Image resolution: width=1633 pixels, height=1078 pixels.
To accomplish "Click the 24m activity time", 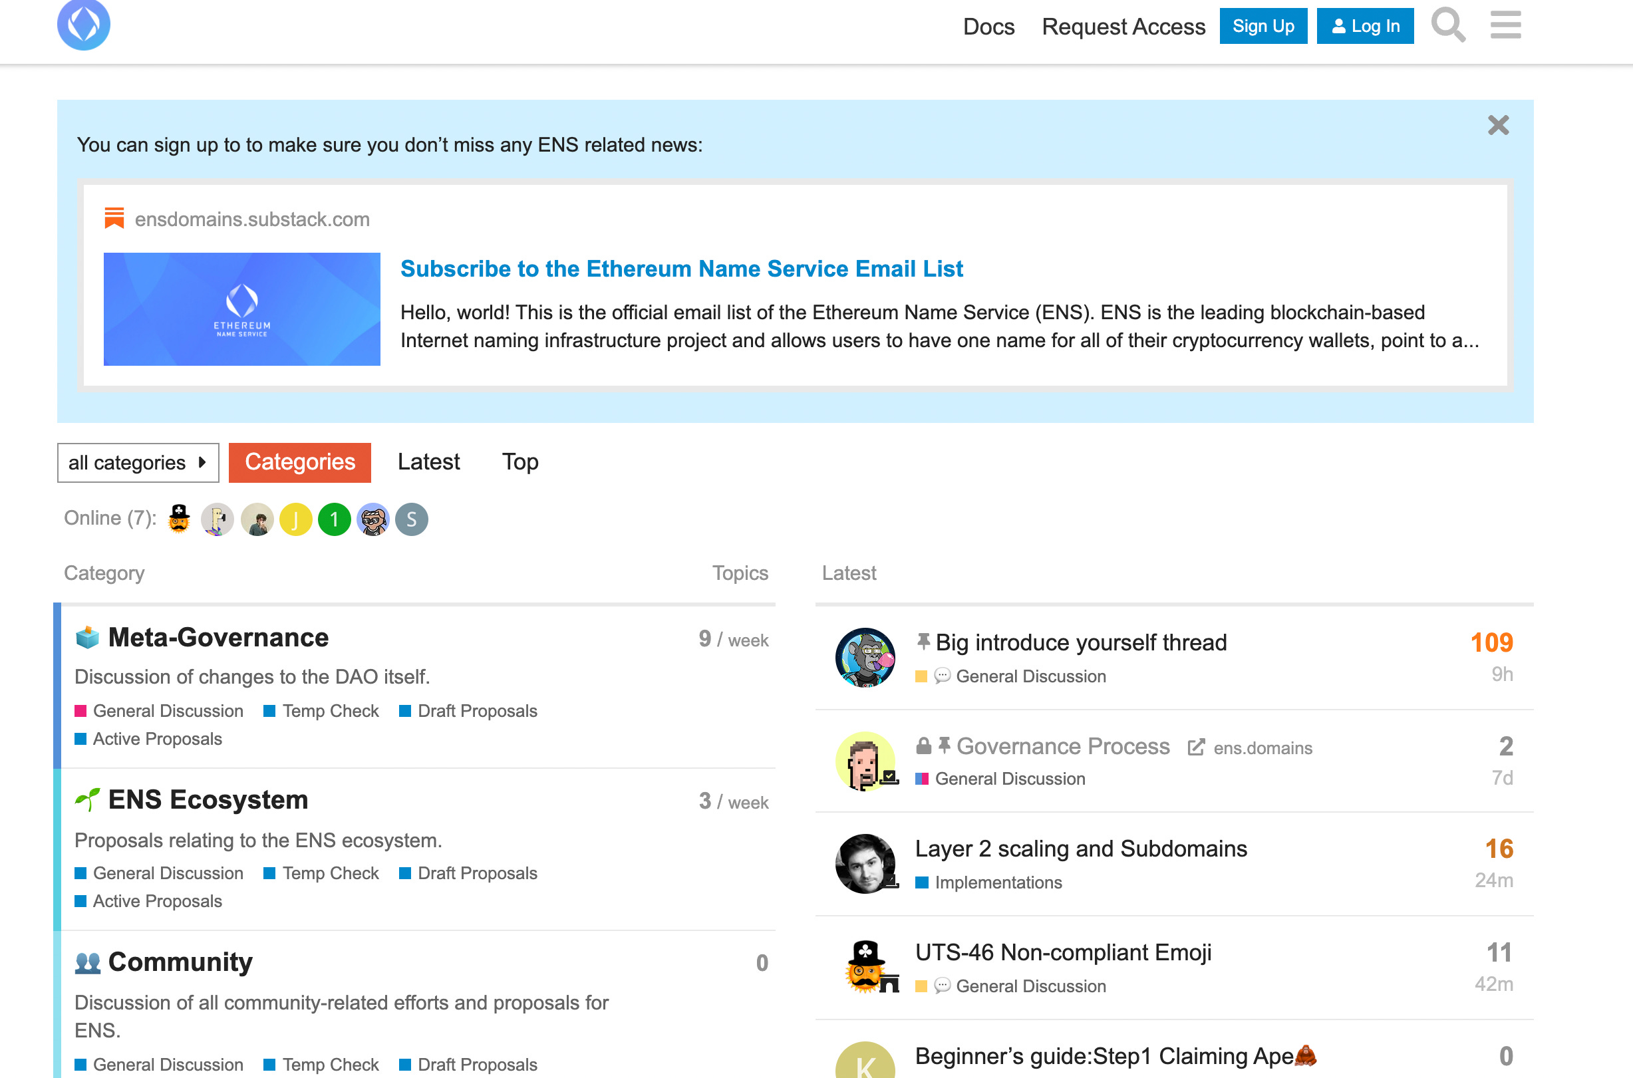I will tap(1493, 880).
